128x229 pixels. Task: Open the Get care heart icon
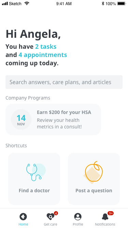click(x=50, y=217)
